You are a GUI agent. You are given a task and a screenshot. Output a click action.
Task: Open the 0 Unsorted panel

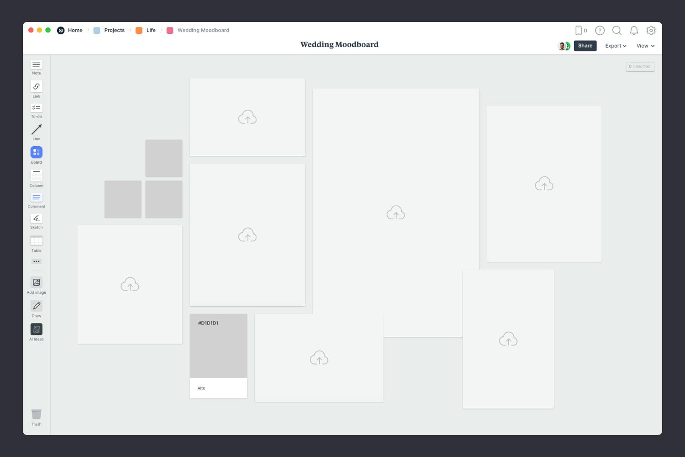click(x=640, y=67)
